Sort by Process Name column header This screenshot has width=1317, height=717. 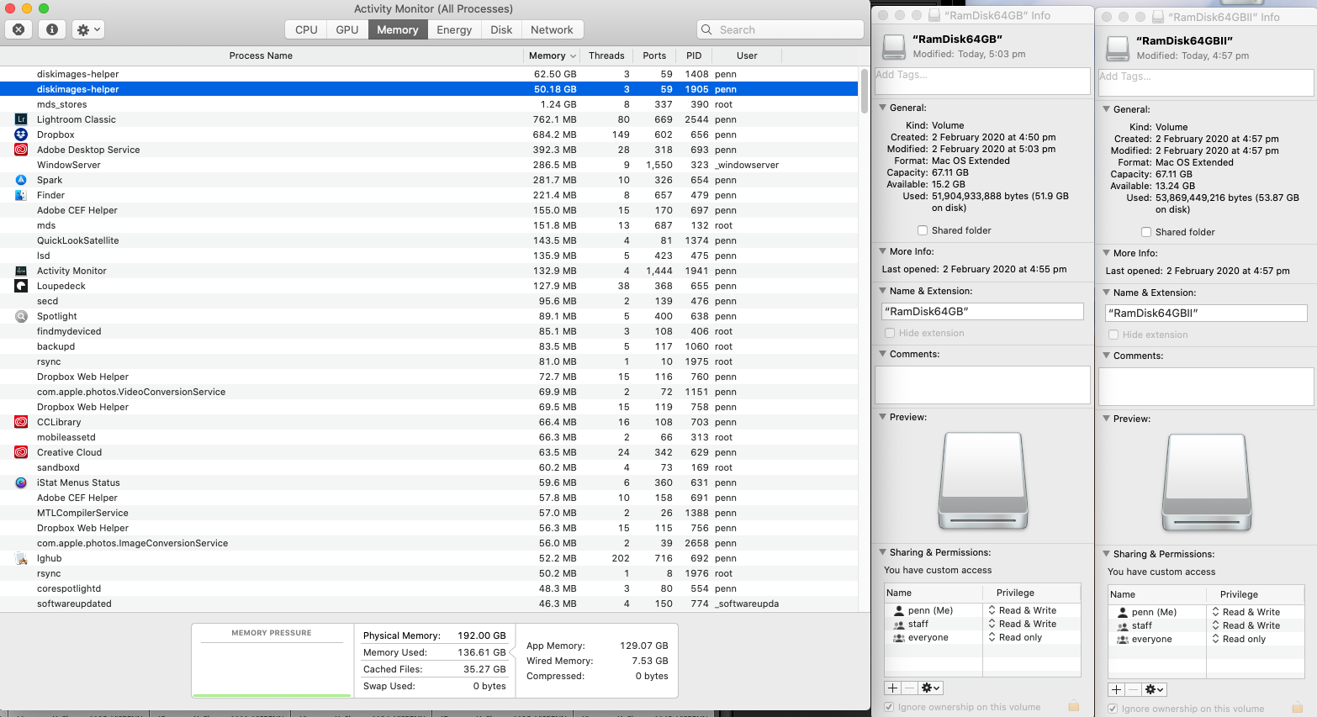pyautogui.click(x=261, y=55)
